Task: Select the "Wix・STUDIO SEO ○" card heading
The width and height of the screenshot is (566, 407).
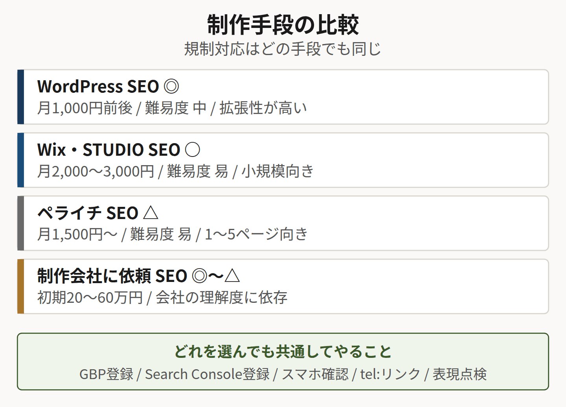Action: 119,150
